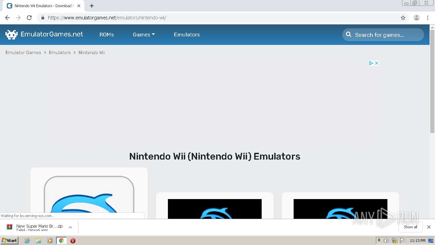Reload the page with the refresh icon
435x245 pixels.
click(x=29, y=18)
